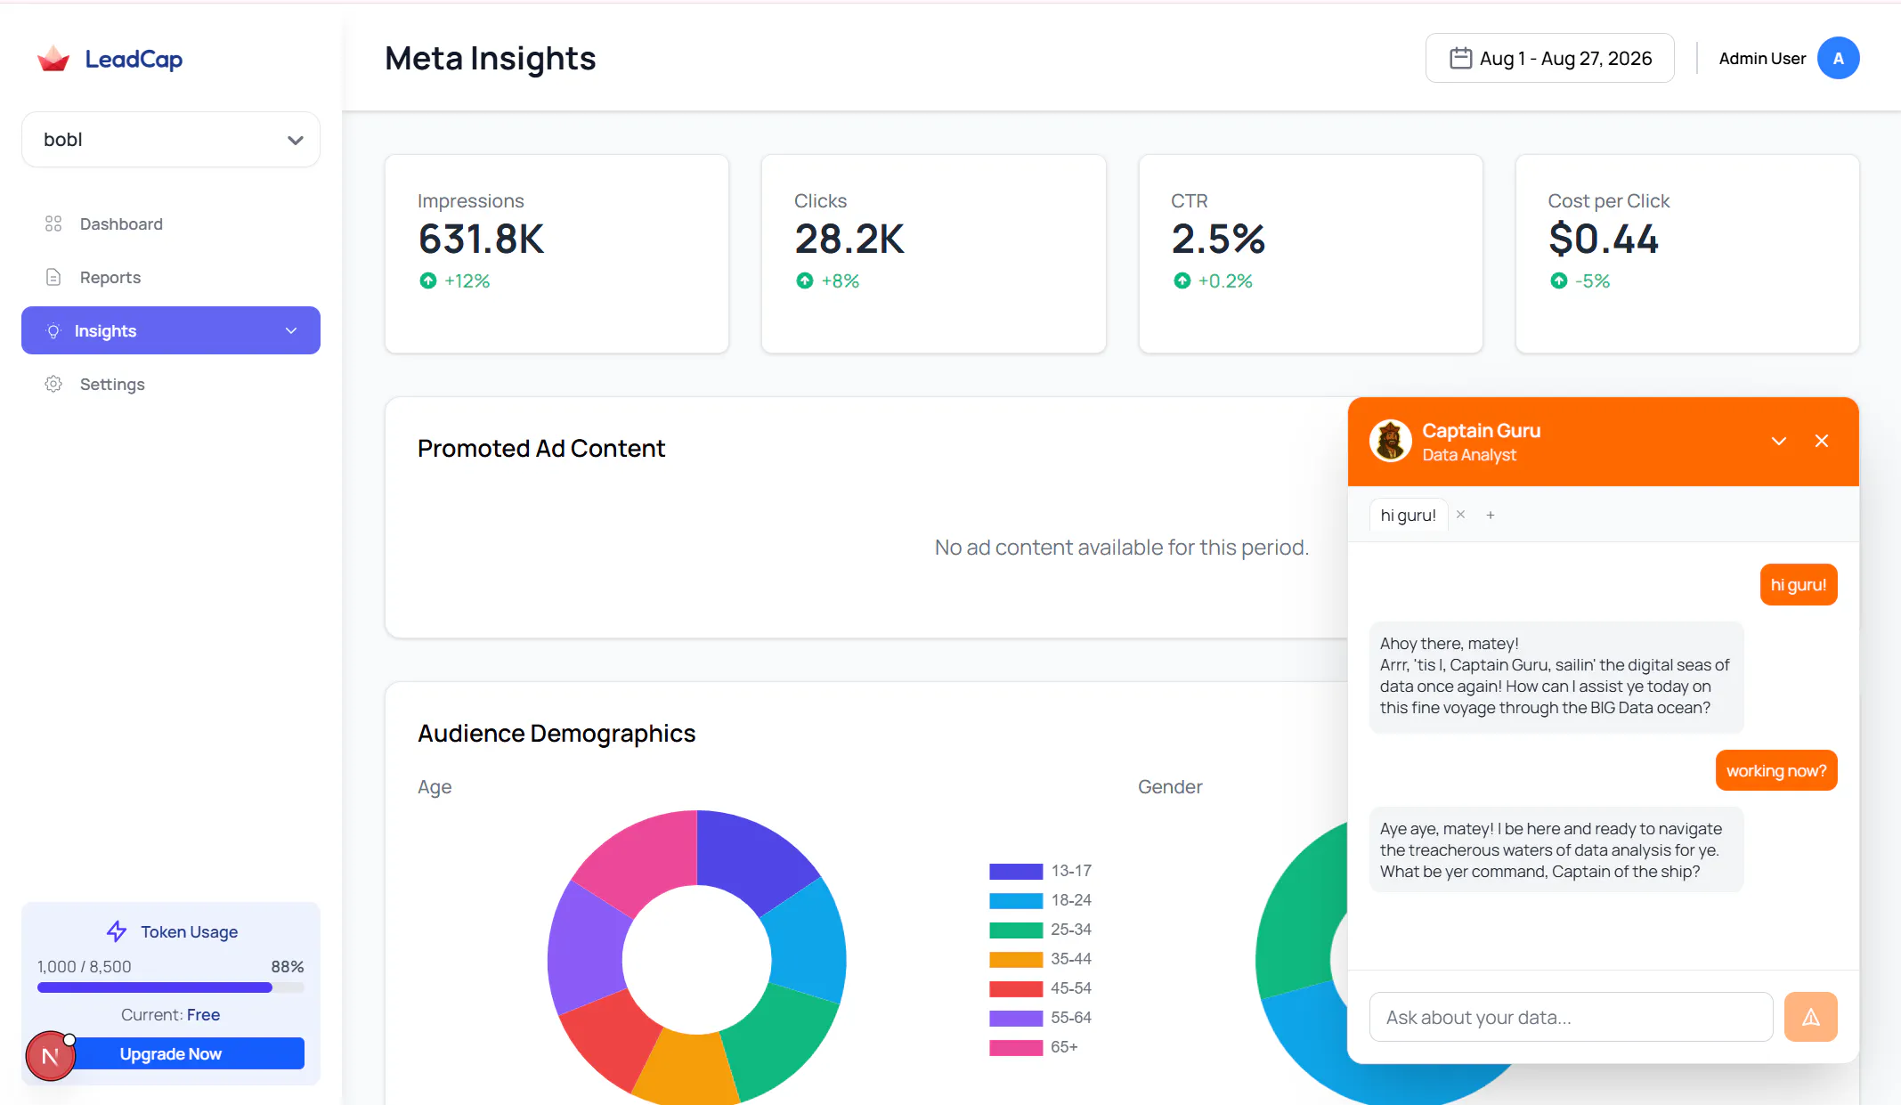Click the red N badge icon
This screenshot has width=1901, height=1105.
(51, 1056)
